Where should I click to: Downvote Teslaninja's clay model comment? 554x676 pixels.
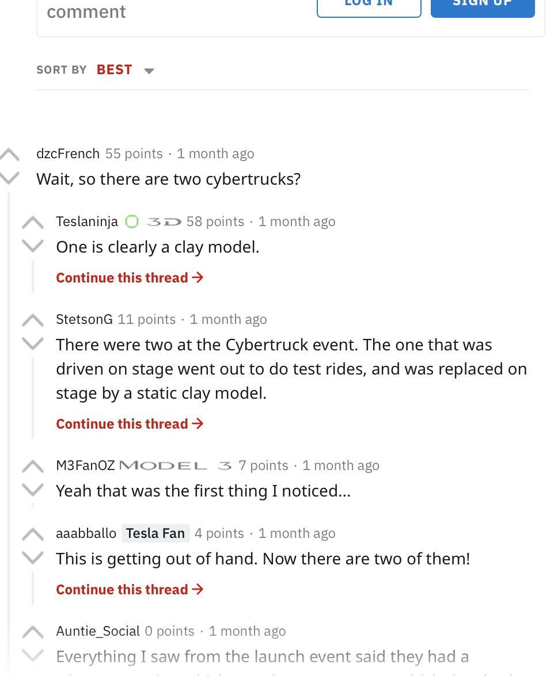[33, 246]
